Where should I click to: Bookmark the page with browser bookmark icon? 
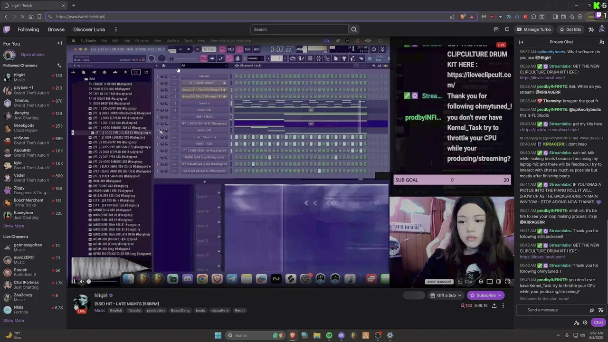coord(39,17)
